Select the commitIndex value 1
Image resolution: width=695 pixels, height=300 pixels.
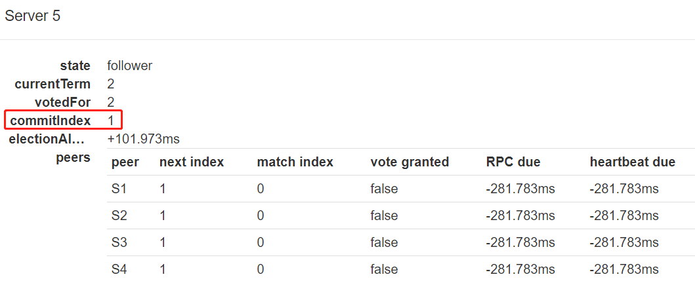(x=111, y=121)
